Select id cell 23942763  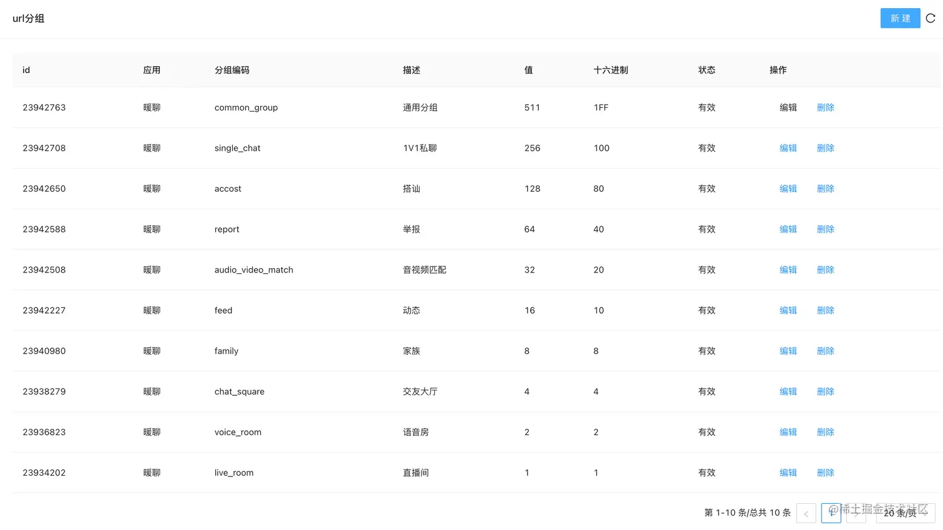[x=44, y=107]
